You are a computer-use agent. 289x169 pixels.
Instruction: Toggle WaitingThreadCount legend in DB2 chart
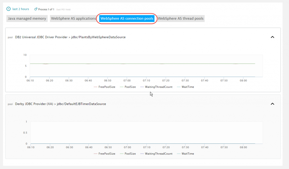156,87
